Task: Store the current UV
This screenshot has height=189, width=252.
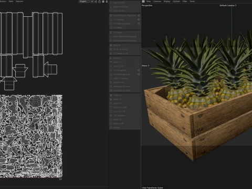Action: coord(125,120)
